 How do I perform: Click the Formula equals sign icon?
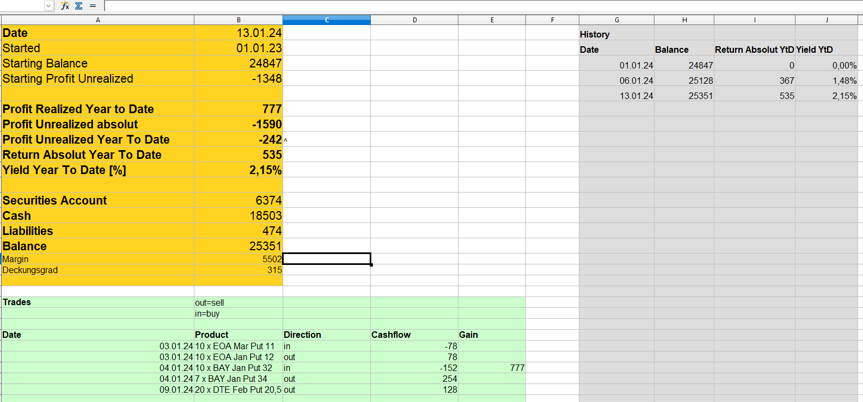pos(93,5)
